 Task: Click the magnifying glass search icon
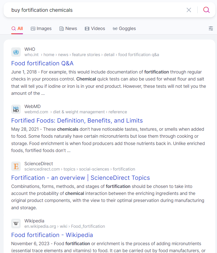tap(206, 10)
